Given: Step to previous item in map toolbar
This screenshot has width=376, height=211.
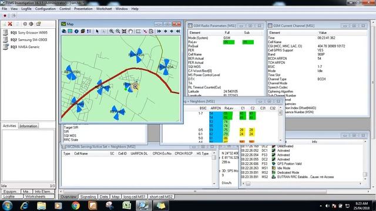Looking at the screenshot, I should [166, 31].
